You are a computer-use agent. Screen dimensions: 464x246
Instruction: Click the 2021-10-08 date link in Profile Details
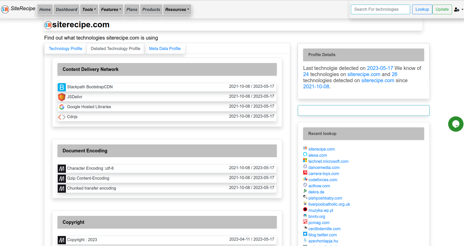(x=316, y=87)
